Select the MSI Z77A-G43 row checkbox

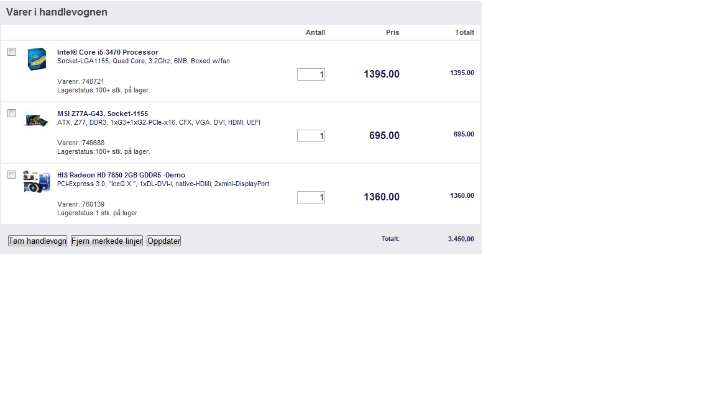click(11, 114)
